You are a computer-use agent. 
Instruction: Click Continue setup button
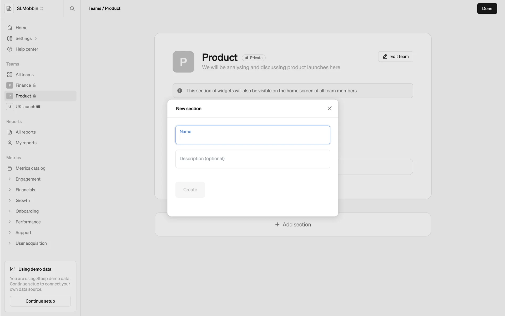pos(40,301)
